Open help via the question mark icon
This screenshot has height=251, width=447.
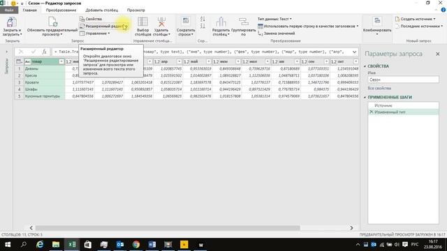(444, 10)
